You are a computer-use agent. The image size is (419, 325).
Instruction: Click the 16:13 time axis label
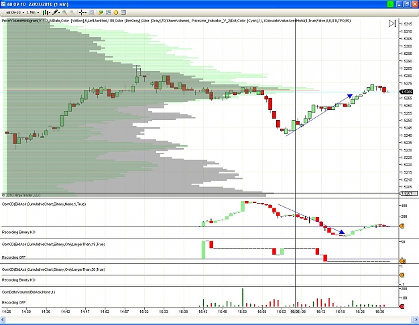[321, 312]
